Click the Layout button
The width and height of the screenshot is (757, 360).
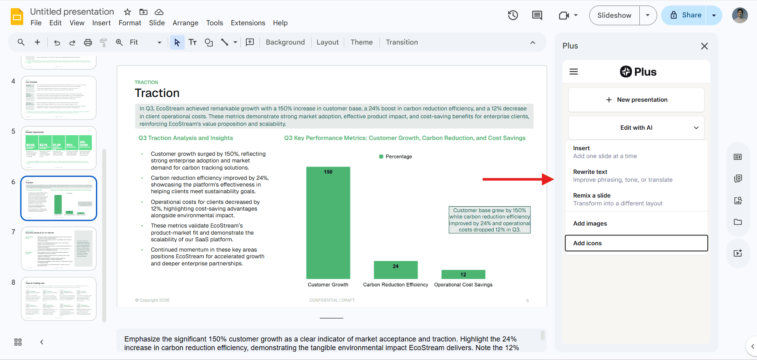pyautogui.click(x=328, y=42)
